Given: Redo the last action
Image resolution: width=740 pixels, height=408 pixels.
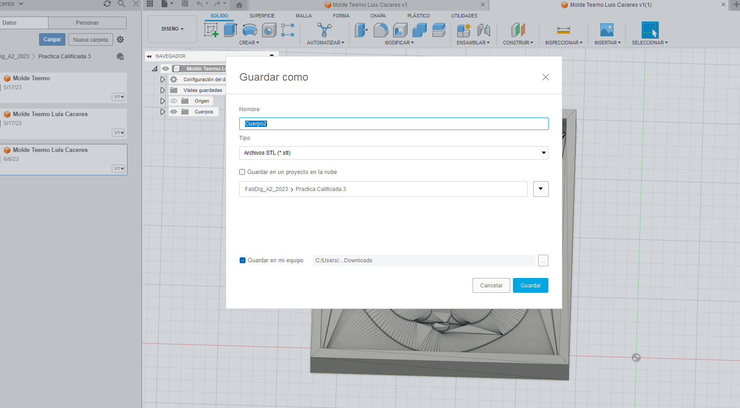Looking at the screenshot, I should [x=217, y=4].
